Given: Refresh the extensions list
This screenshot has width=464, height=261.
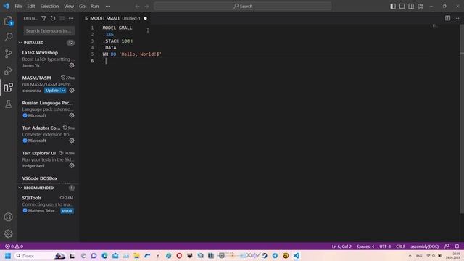Looking at the screenshot, I should 53,18.
